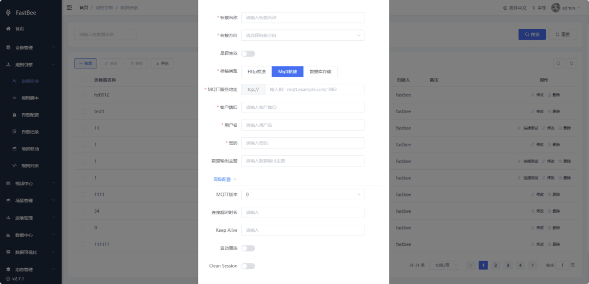Toggle the Clean Session switch
The height and width of the screenshot is (284, 589).
tap(248, 266)
